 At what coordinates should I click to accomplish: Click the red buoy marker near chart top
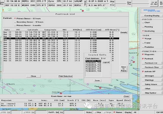tap(83, 11)
